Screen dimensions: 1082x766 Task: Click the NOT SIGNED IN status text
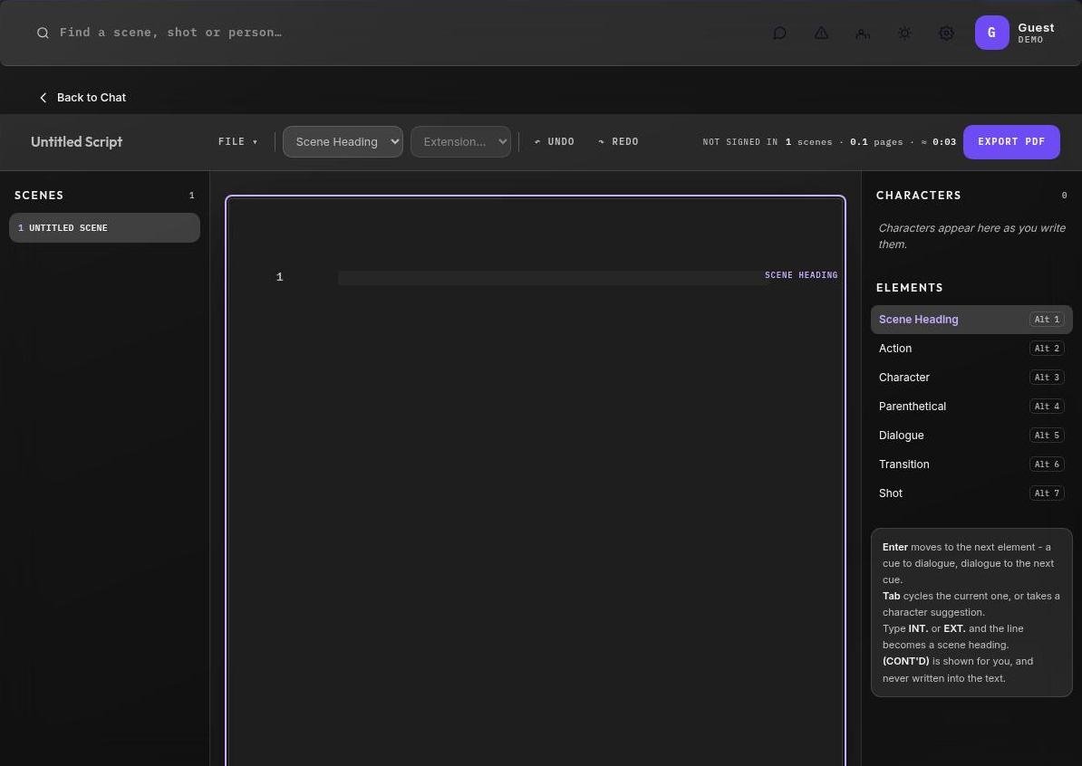coord(739,142)
